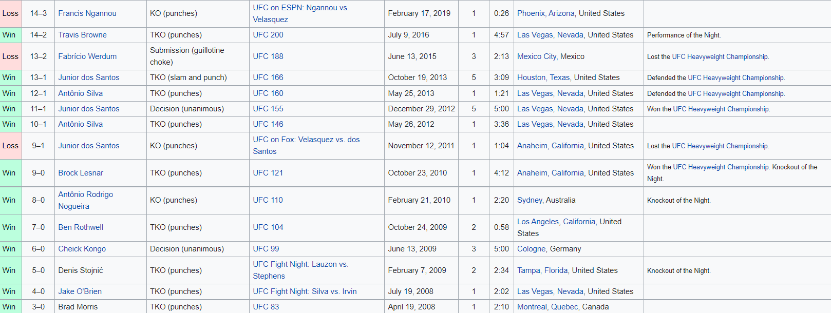Open the Brock Lesnar link
This screenshot has width=831, height=313.
click(81, 173)
